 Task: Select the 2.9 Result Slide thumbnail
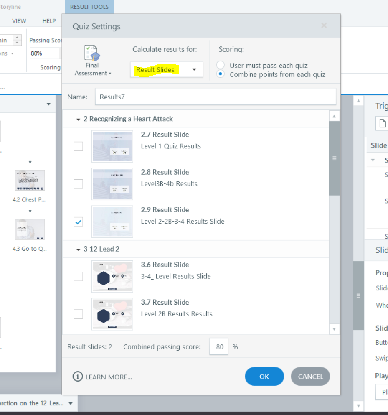pyautogui.click(x=112, y=222)
